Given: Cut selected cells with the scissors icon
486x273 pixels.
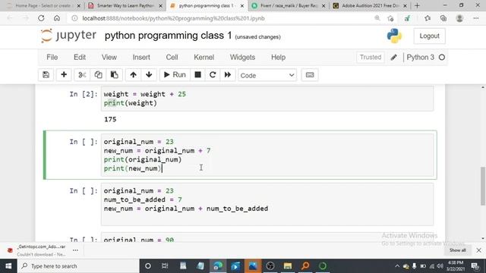Looking at the screenshot, I should coord(82,75).
